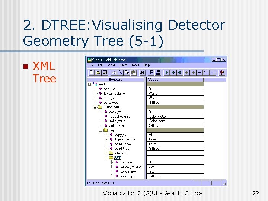Screen dimensions: 268x201
Task: Select the highlighted Gap tree node
Action: tap(118, 157)
